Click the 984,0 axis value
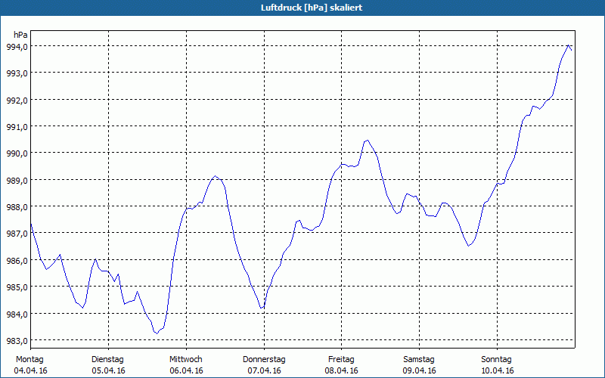 [17, 314]
